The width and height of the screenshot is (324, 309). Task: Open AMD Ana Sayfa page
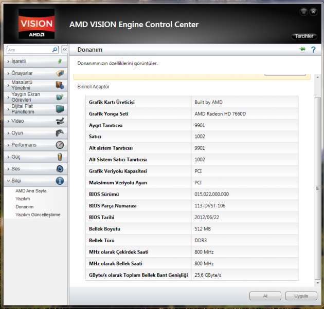point(31,190)
